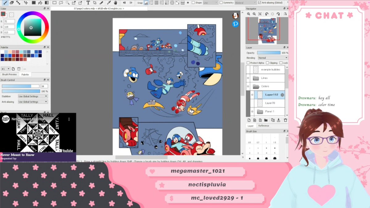Add a new raster layer
The image size is (370, 208).
click(x=249, y=120)
